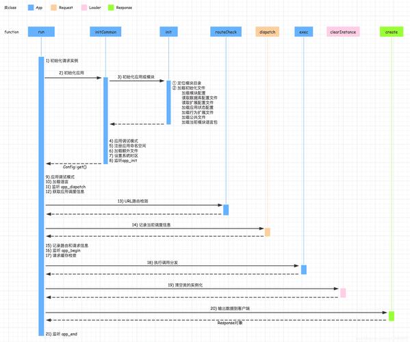Click the pink Loader legend swatch
This screenshot has height=342, width=410.
tap(84, 8)
